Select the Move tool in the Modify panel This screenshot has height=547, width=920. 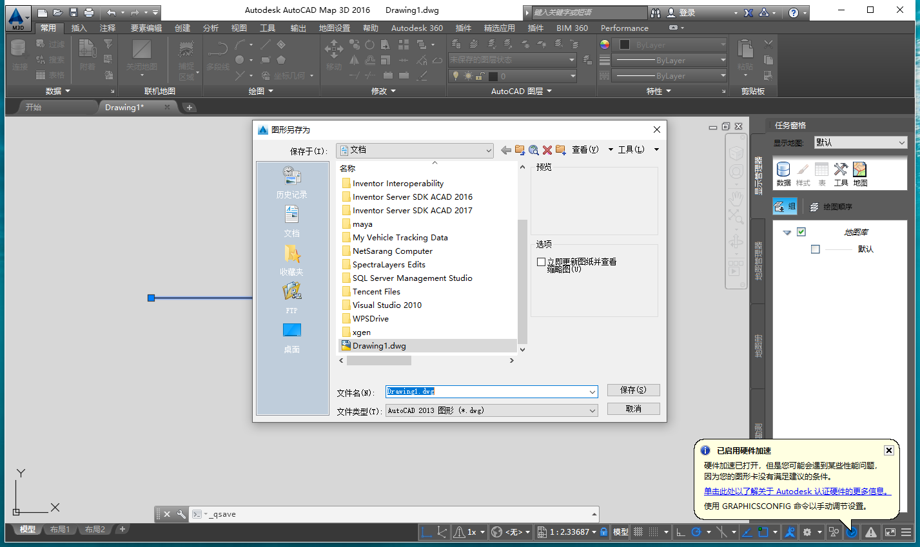tap(333, 50)
